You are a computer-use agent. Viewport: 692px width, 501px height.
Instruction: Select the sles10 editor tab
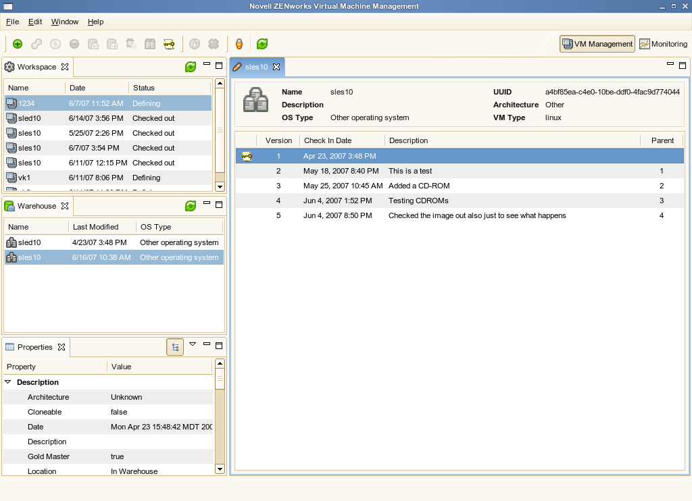coord(256,67)
